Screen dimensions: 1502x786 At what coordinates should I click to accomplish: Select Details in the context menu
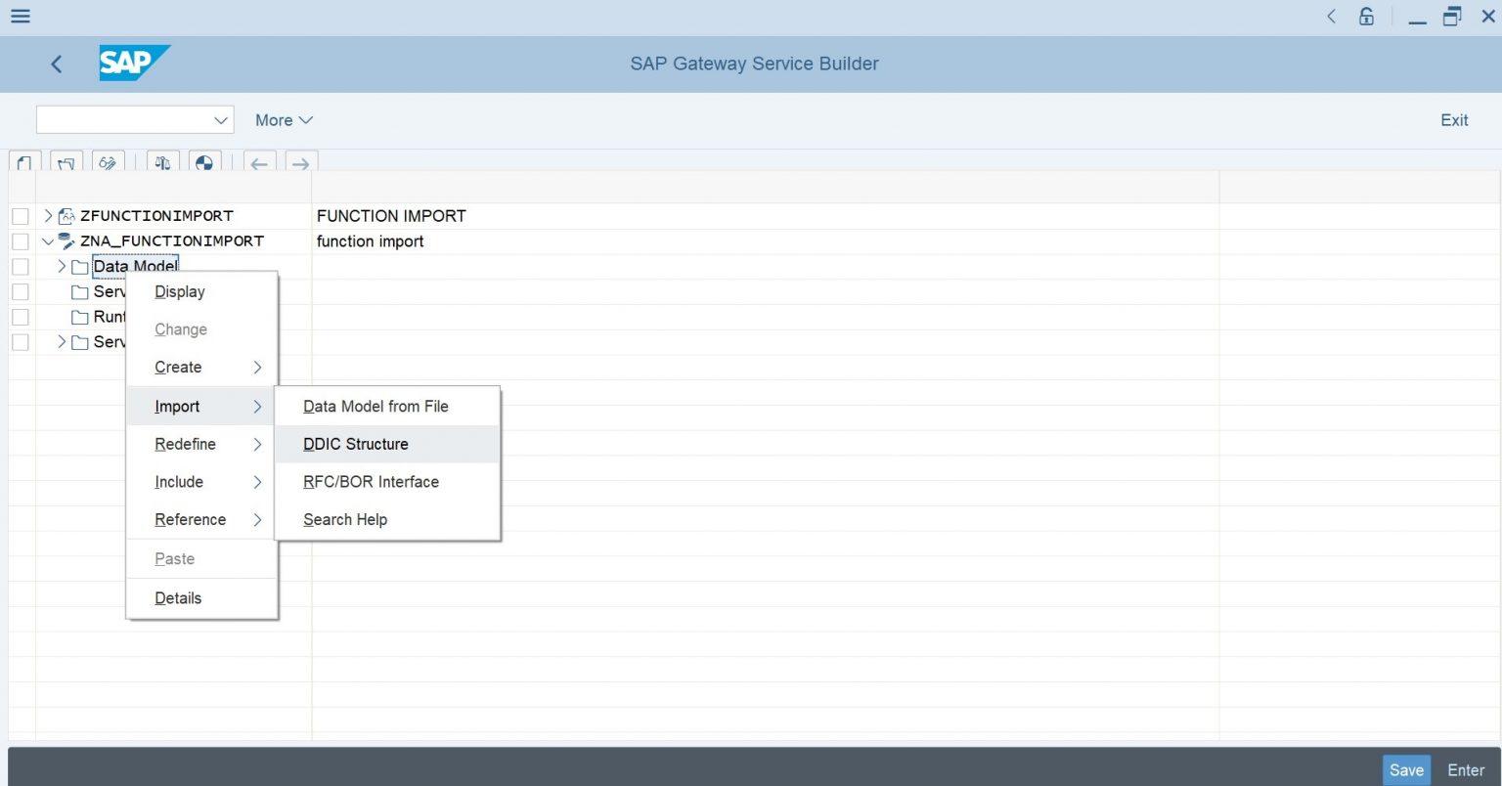pos(178,597)
